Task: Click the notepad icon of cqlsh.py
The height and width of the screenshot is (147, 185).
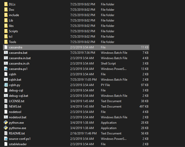Action: pos(6,85)
